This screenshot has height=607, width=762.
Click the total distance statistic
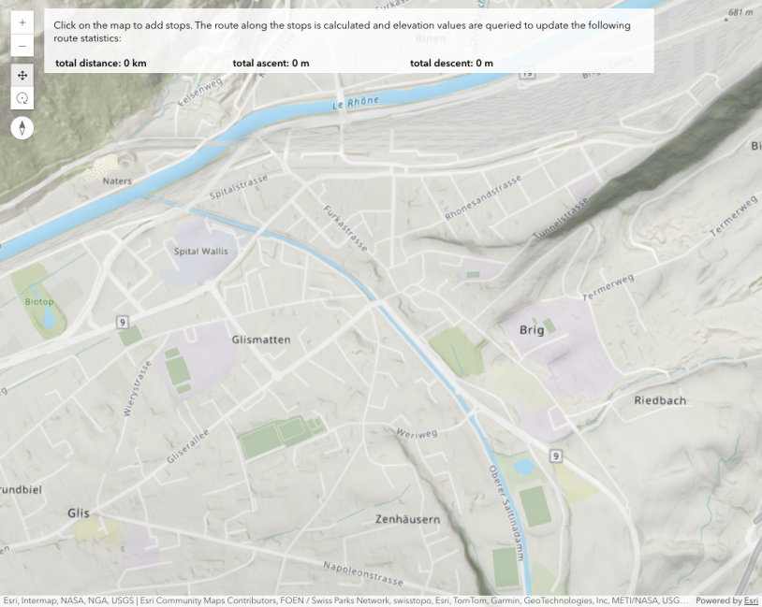tap(101, 64)
